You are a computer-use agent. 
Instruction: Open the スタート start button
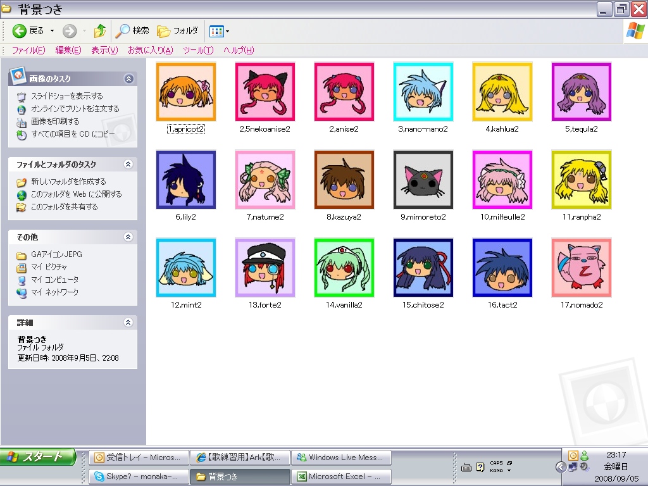point(38,457)
